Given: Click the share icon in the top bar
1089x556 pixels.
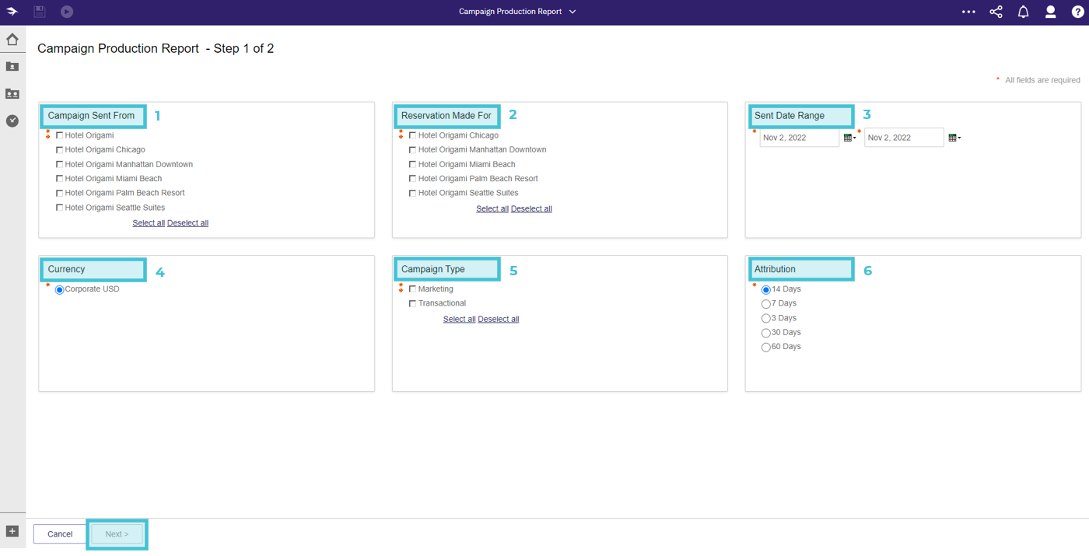Looking at the screenshot, I should 996,12.
